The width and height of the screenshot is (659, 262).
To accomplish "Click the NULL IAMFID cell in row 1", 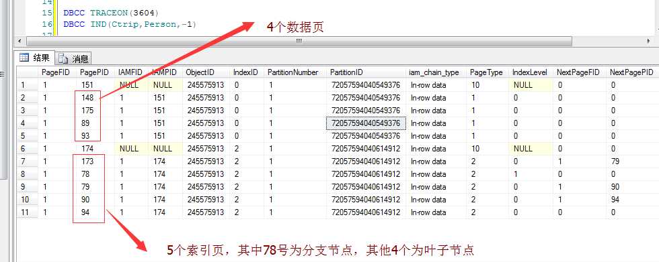I will (x=131, y=85).
